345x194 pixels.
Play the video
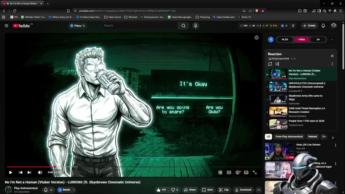coord(11,172)
